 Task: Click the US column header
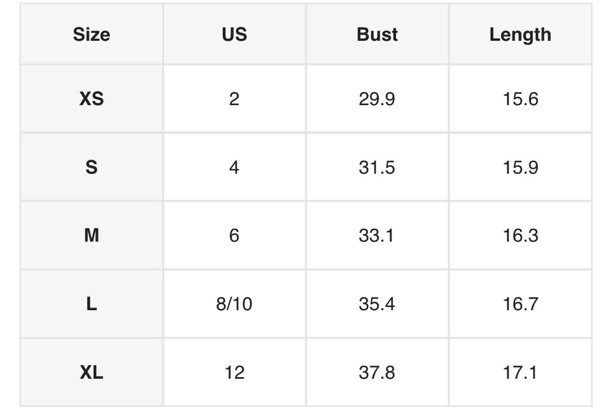tap(234, 35)
